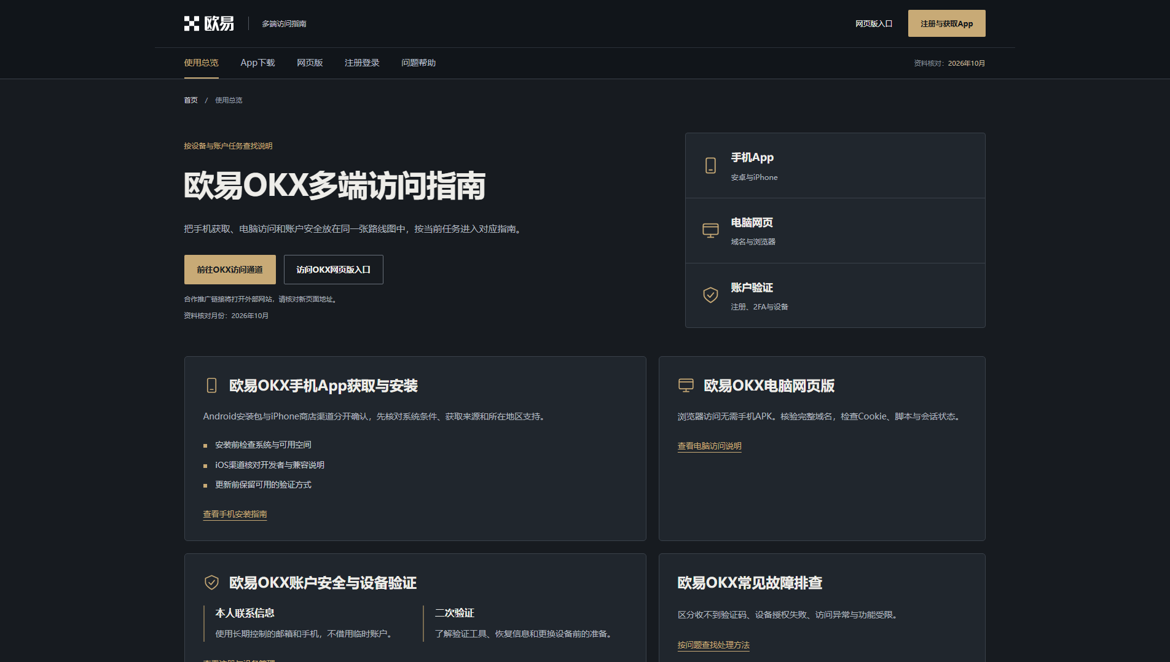Select the 账户验证 heading in the side card
Image resolution: width=1170 pixels, height=662 pixels.
[752, 287]
